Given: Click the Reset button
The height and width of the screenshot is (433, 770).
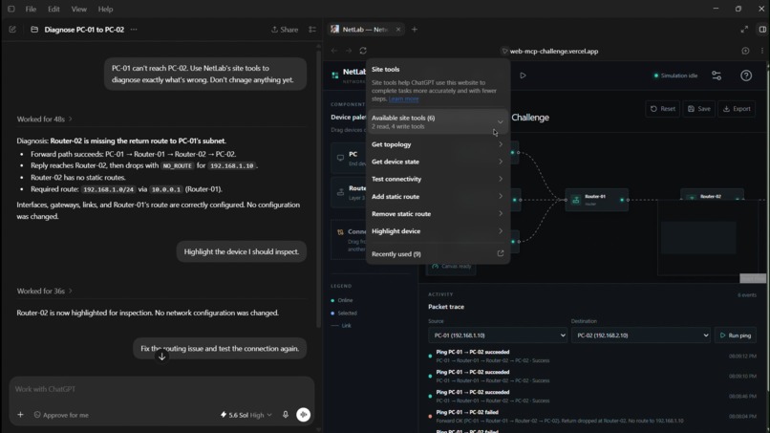Looking at the screenshot, I should (x=662, y=109).
